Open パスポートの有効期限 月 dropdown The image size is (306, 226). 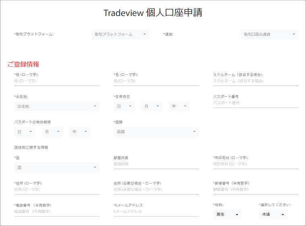52,132
